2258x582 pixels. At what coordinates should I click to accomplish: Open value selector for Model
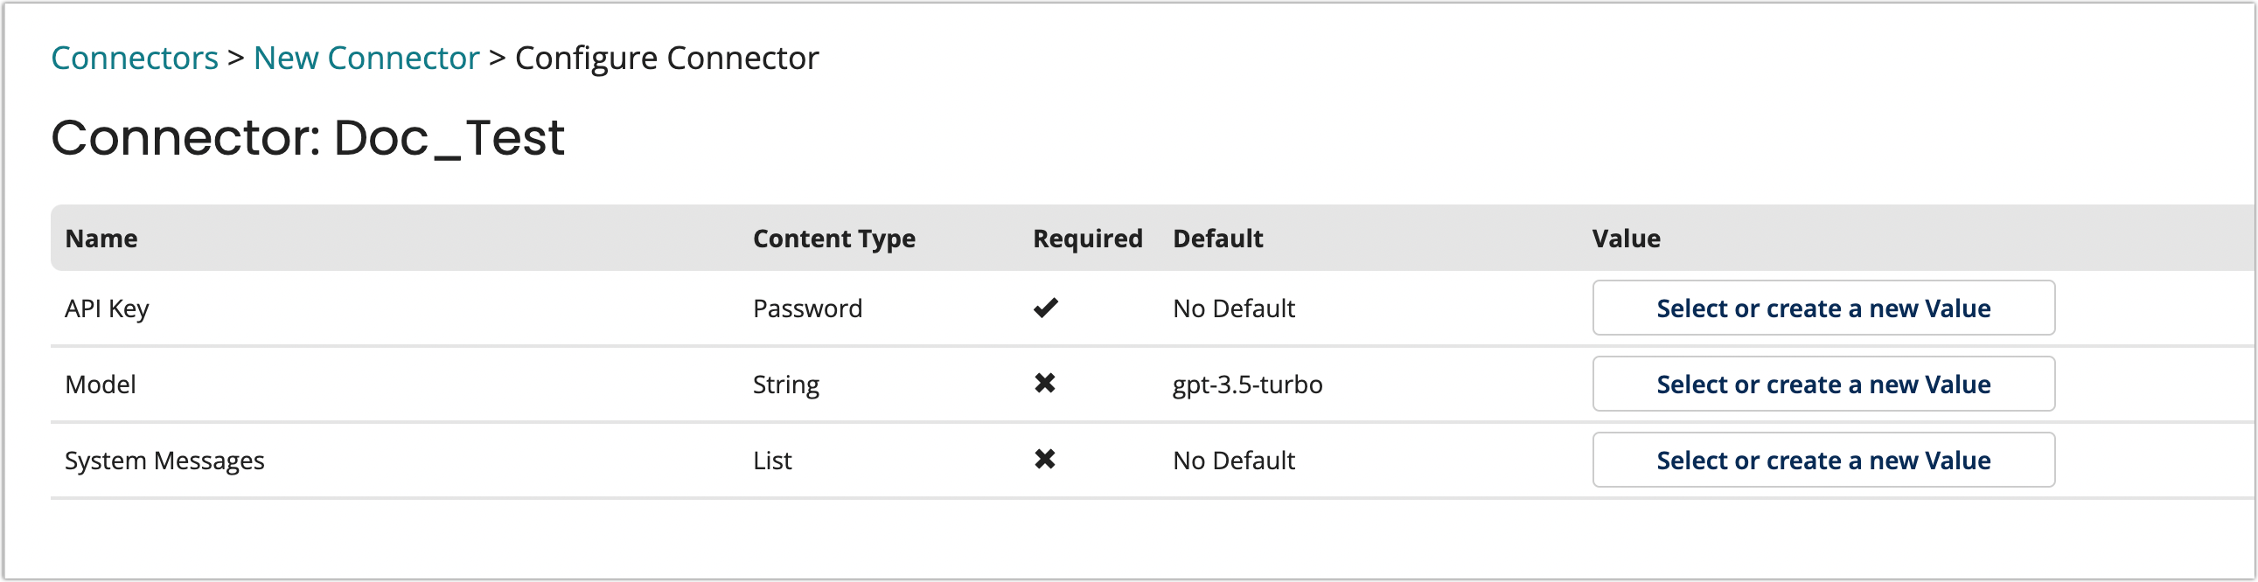tap(1823, 384)
